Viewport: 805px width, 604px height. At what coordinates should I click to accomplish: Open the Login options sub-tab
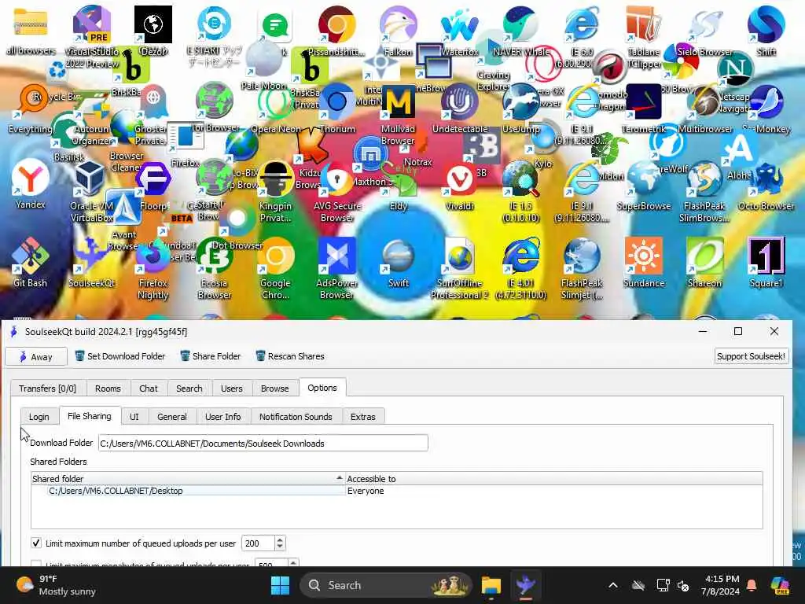(x=39, y=417)
